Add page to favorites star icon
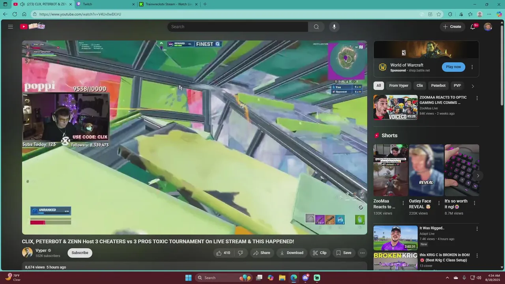 pos(439,14)
